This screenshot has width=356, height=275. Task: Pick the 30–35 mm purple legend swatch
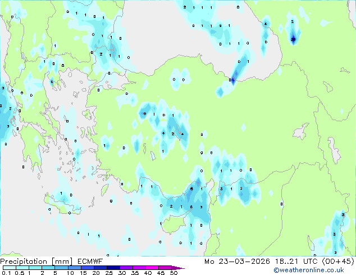pos(126,268)
